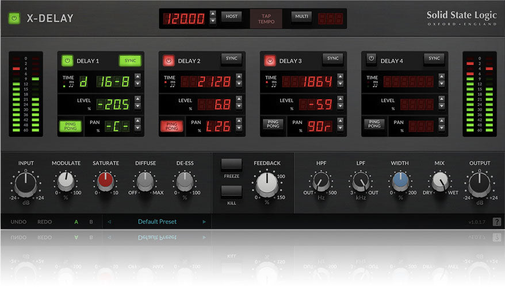Disable the Delay 1 power button
Screen dimensions: 505x287
67,61
